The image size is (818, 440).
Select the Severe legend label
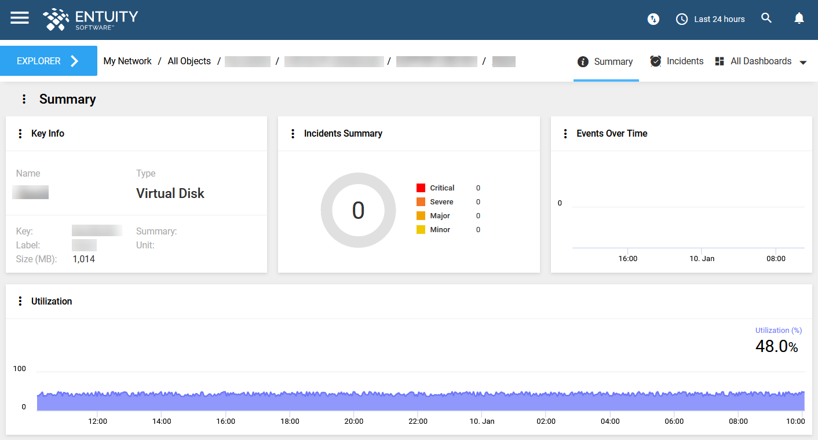point(441,202)
